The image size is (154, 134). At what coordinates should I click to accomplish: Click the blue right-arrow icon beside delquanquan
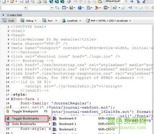[132, 1]
